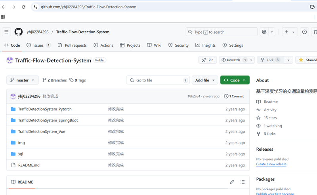
Task: Expand the create new plus dropdown
Action: pos(290,32)
